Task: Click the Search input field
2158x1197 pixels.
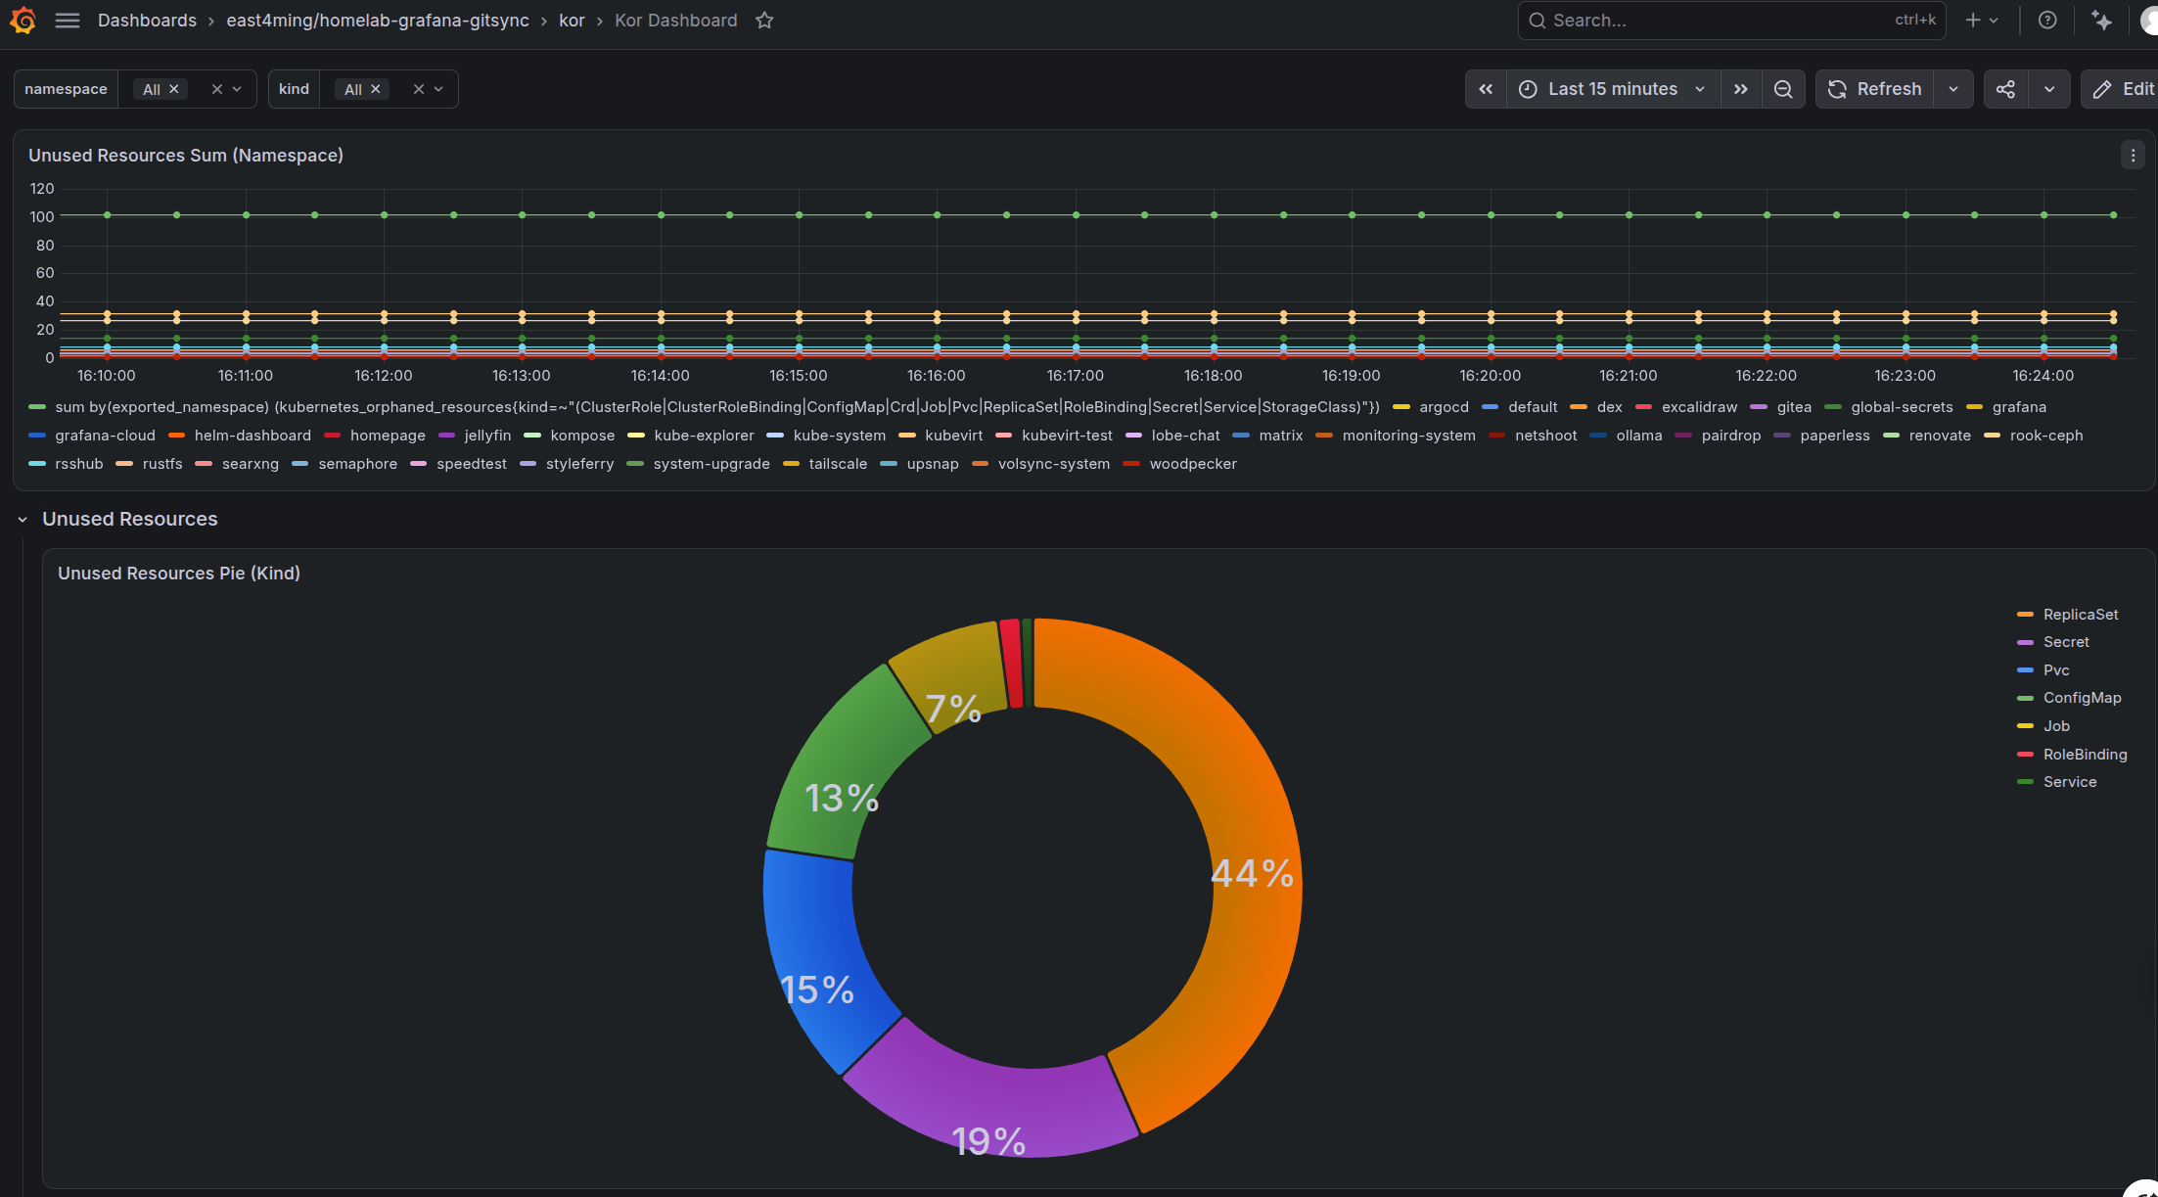Action: click(1731, 21)
